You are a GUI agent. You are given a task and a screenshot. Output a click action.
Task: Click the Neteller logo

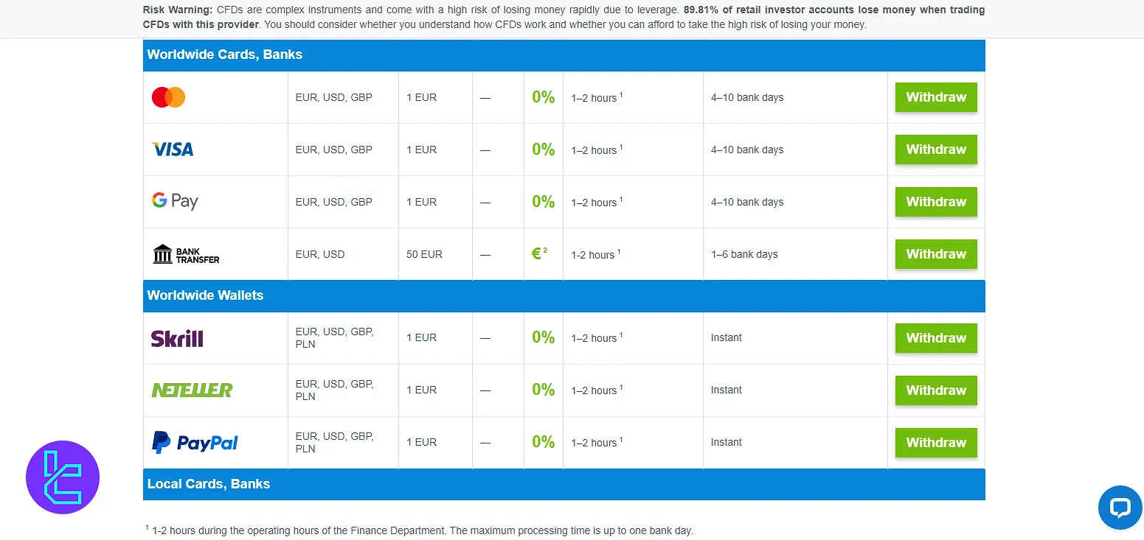192,390
